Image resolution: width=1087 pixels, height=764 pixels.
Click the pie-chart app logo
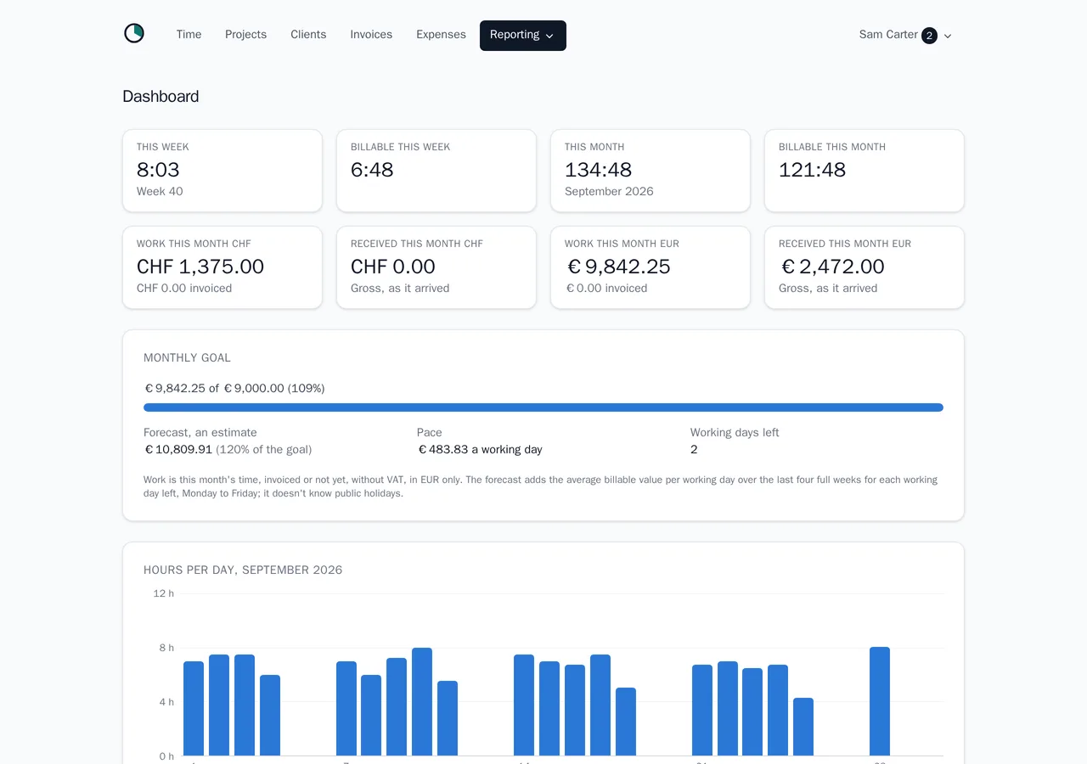(134, 33)
